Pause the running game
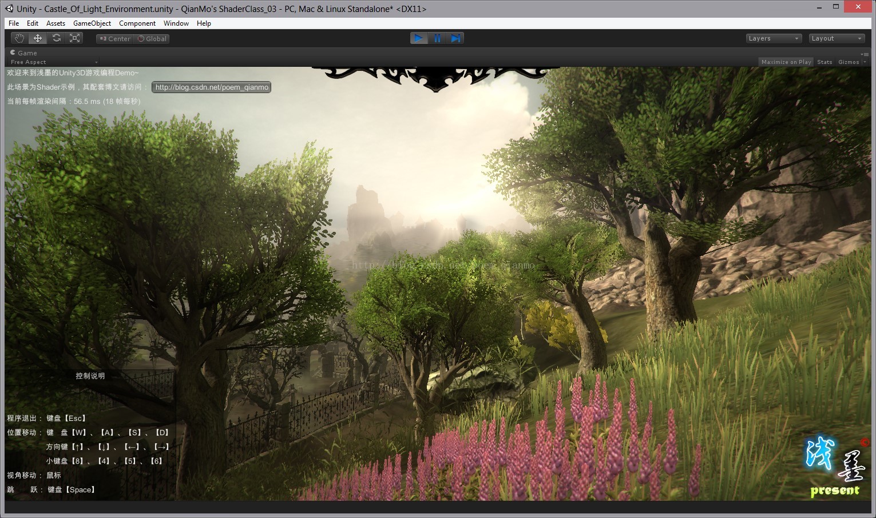The height and width of the screenshot is (518, 876). (437, 38)
